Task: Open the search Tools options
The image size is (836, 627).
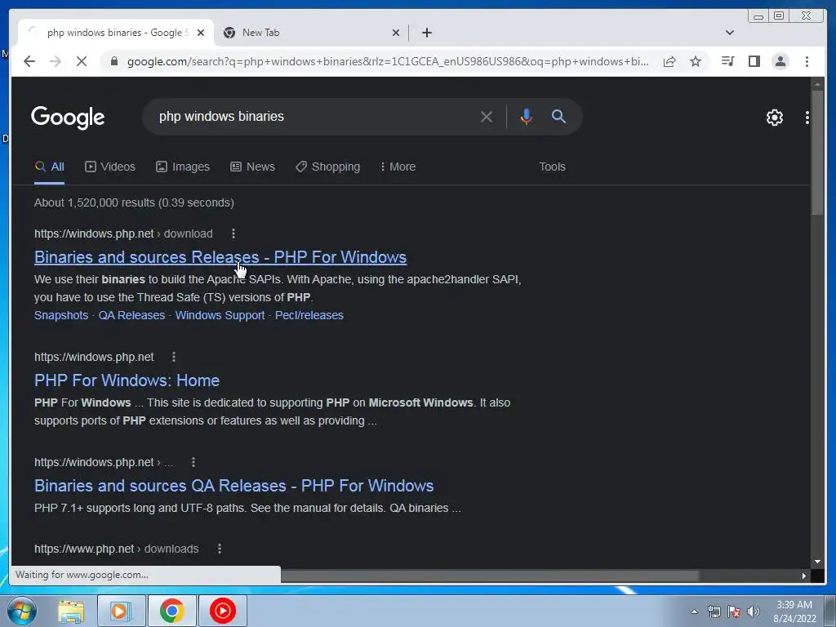Action: coord(552,167)
